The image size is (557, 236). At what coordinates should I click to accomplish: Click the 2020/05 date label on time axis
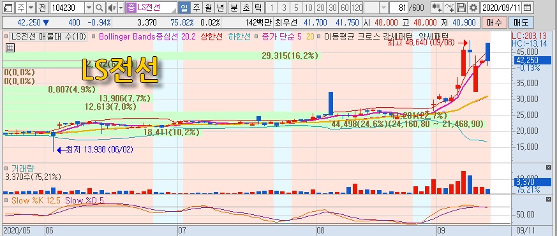point(17,230)
